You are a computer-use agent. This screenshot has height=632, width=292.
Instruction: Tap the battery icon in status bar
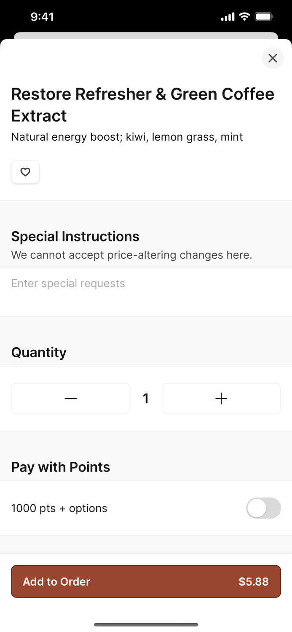tap(264, 17)
